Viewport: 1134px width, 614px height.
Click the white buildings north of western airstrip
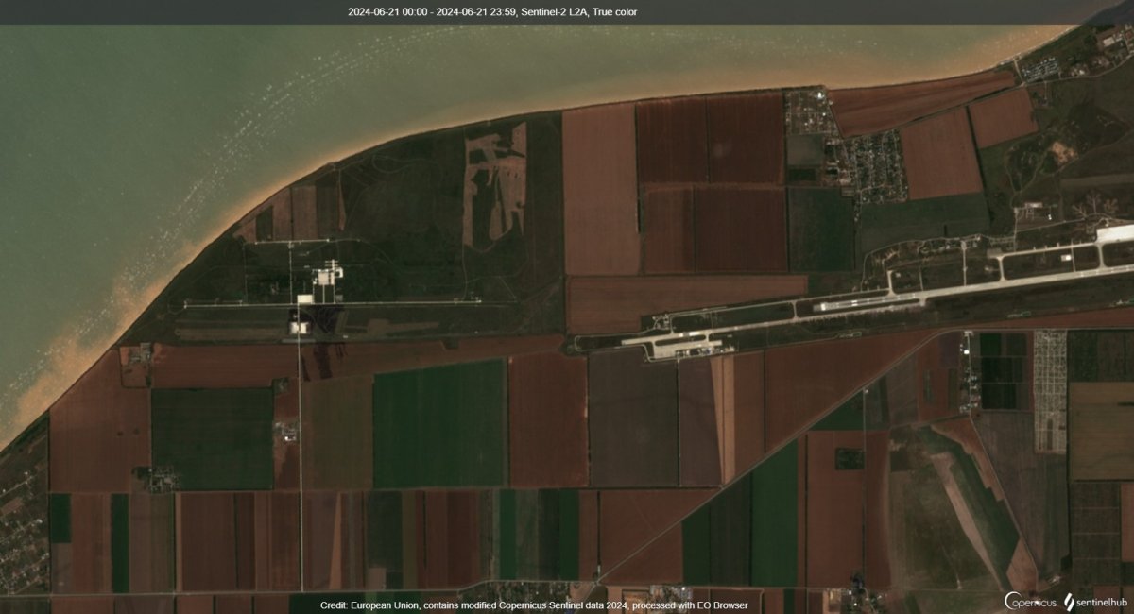click(x=328, y=276)
